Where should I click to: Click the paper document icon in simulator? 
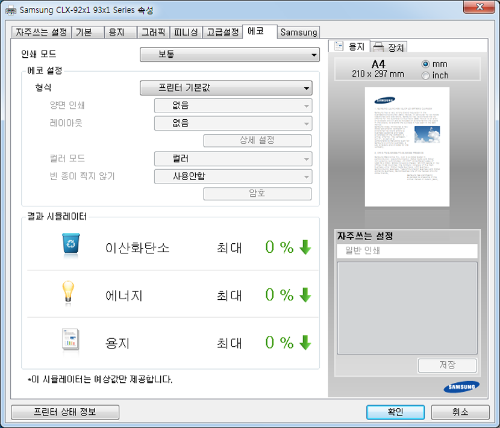(x=70, y=339)
